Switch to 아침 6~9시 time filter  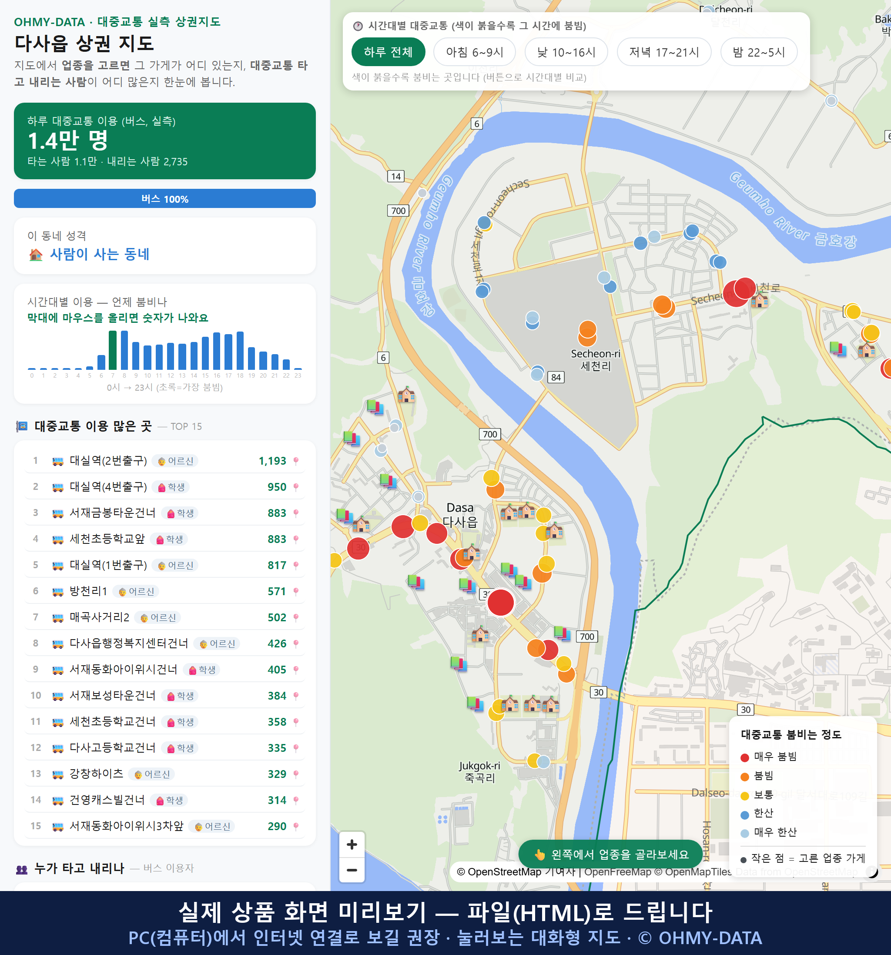(474, 52)
